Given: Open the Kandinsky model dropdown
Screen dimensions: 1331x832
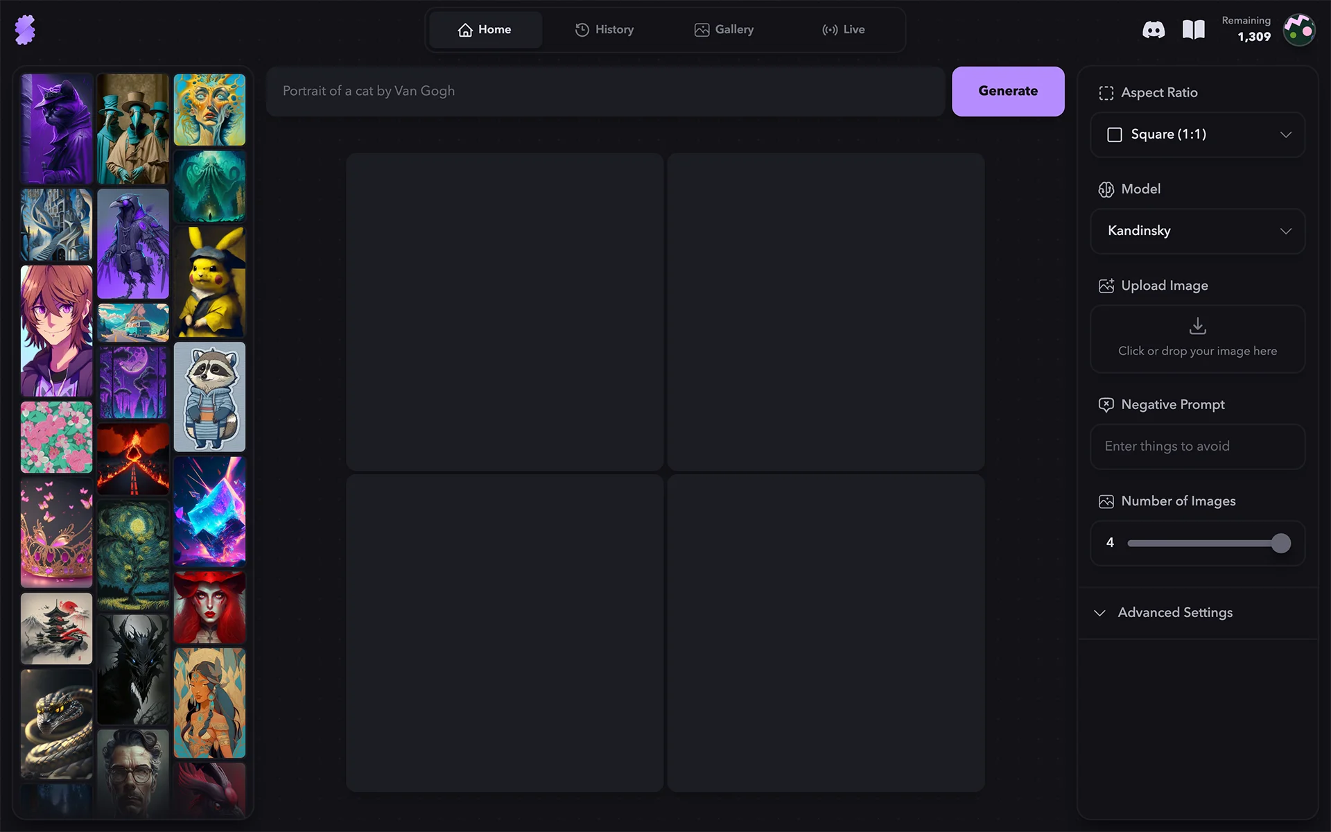Looking at the screenshot, I should 1197,231.
